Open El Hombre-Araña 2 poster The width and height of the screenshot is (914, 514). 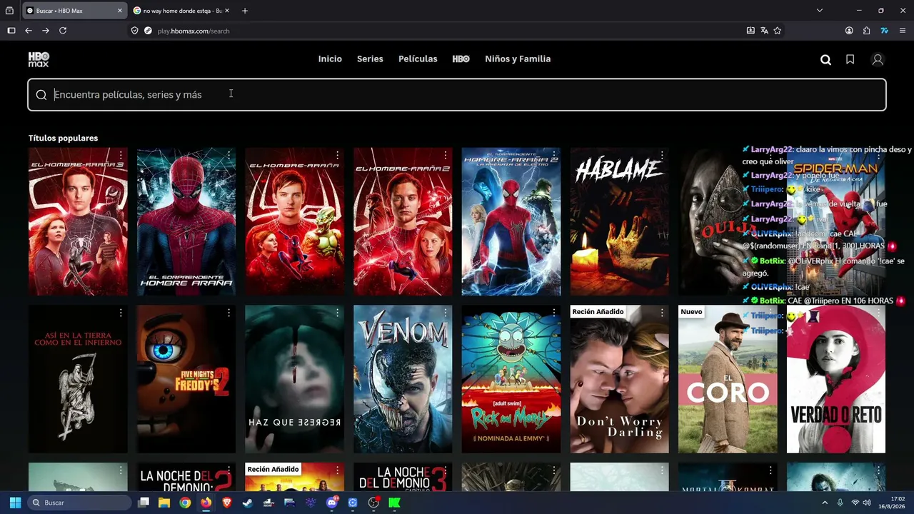pyautogui.click(x=403, y=221)
